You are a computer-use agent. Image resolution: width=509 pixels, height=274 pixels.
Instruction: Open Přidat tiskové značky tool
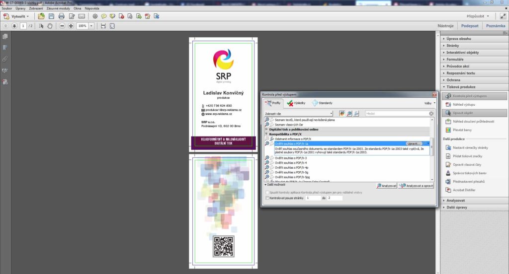tap(467, 156)
